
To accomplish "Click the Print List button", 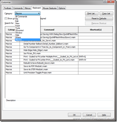I will pos(92,14).
